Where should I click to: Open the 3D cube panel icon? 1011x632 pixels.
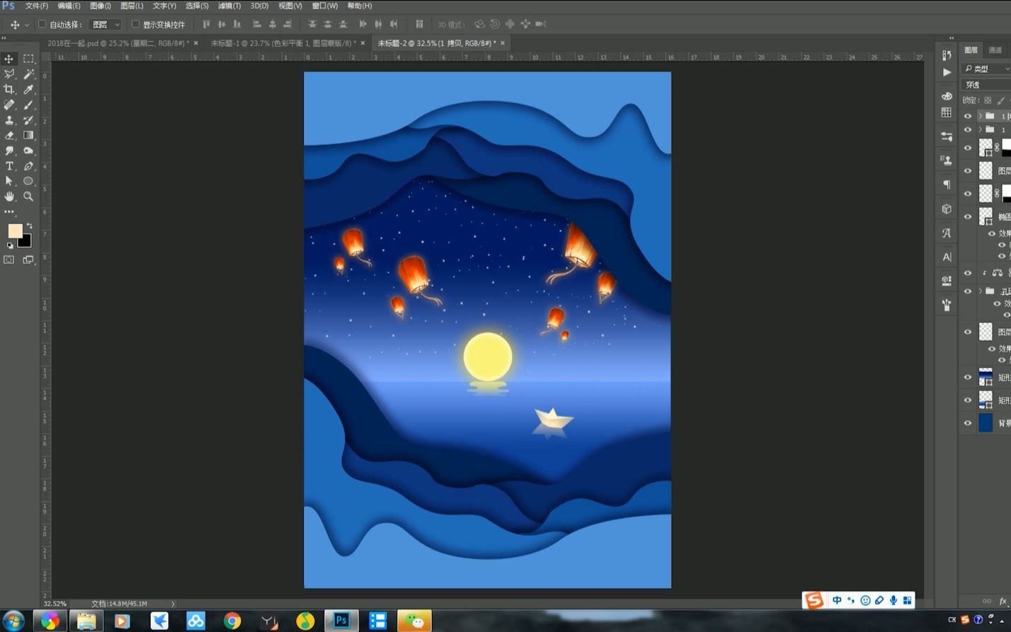(947, 209)
